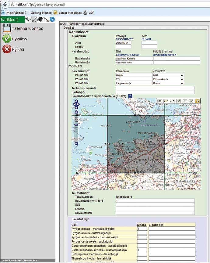This screenshot has width=210, height=263.
Task: Focus the Loppu time field
Action: click(149, 47)
